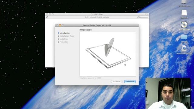This screenshot has width=194, height=109.
Task: Click the close button of USB Tablet window
Action: 47,14
